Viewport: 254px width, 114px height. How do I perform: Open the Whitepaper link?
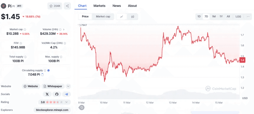click(53, 86)
